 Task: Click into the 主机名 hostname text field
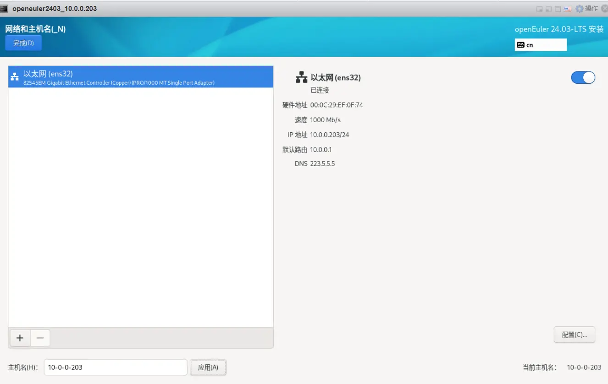[116, 367]
